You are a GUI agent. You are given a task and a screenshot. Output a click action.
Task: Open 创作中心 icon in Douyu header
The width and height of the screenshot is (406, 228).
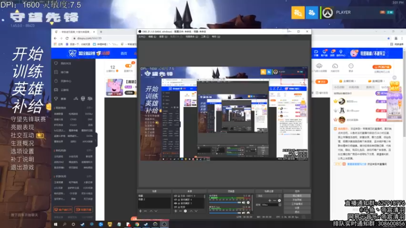pyautogui.click(x=341, y=53)
